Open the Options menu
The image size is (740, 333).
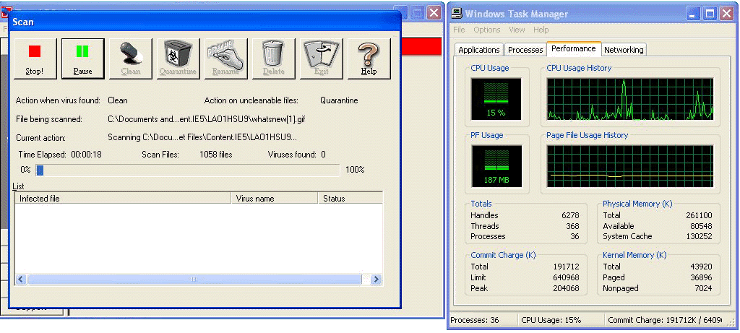tap(487, 30)
